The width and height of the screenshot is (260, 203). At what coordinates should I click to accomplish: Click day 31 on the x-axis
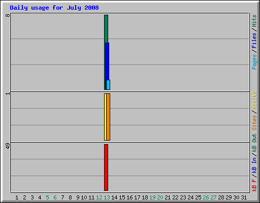(244, 197)
